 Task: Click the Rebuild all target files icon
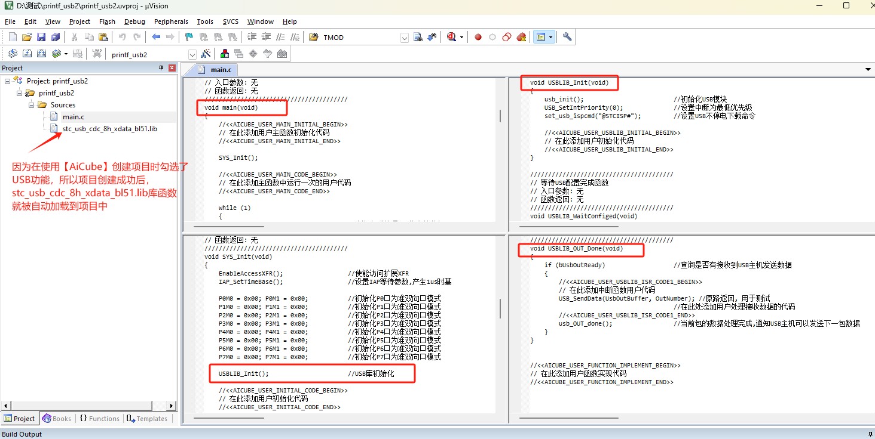pyautogui.click(x=41, y=54)
